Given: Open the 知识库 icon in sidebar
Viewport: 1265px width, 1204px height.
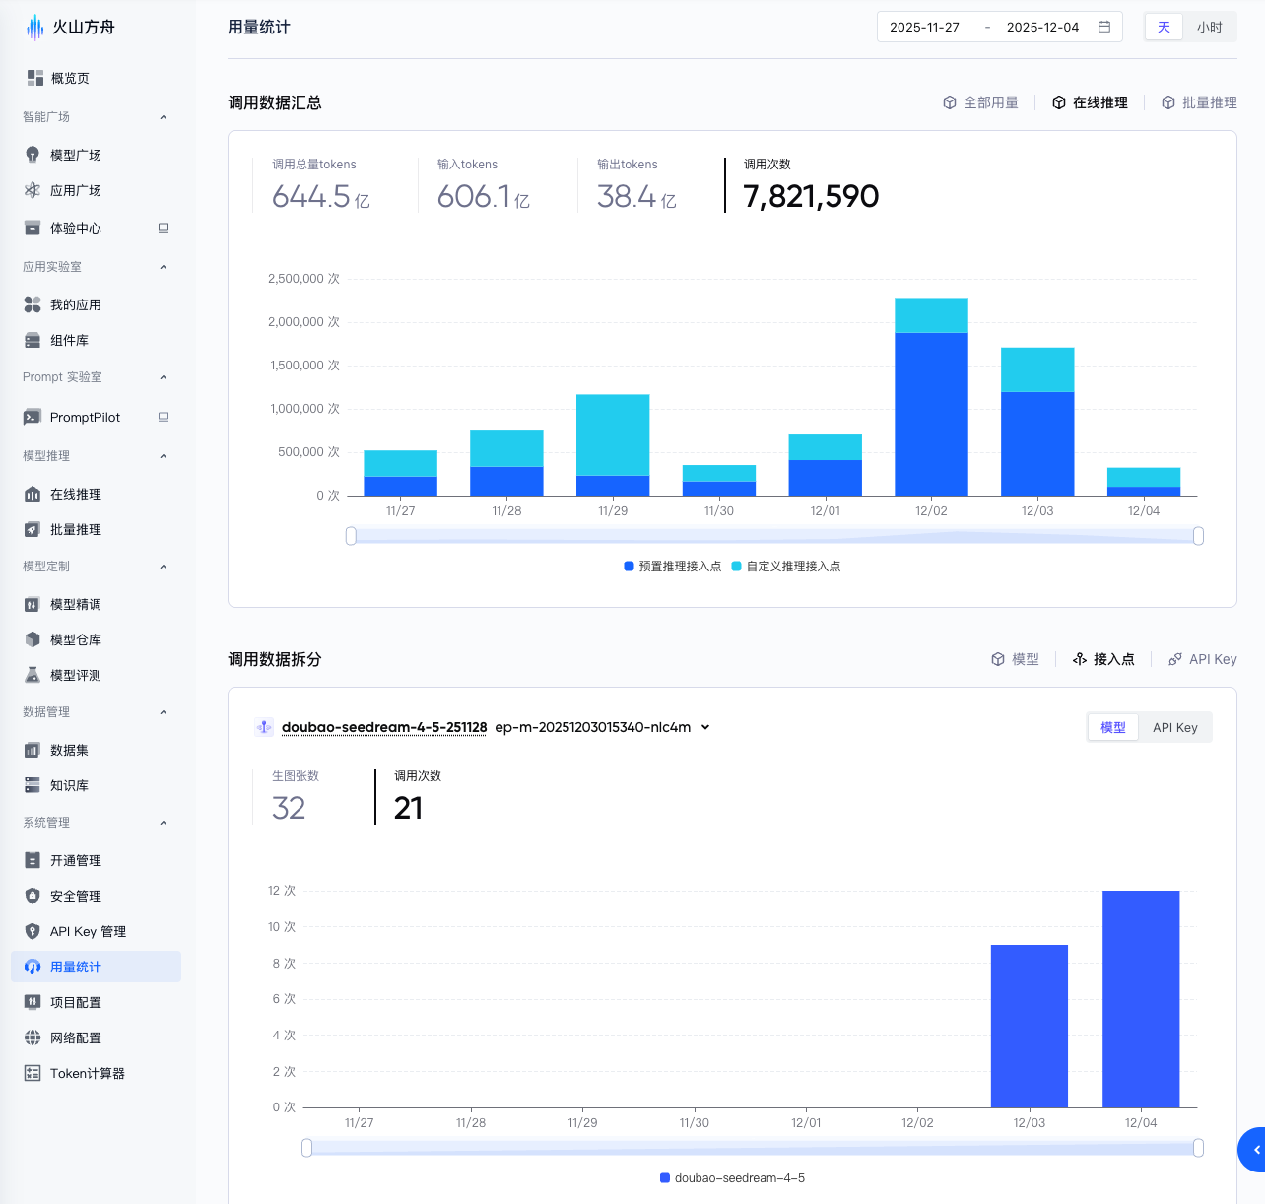Looking at the screenshot, I should [33, 785].
